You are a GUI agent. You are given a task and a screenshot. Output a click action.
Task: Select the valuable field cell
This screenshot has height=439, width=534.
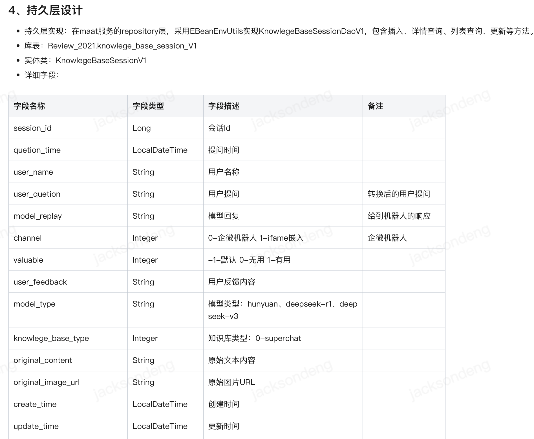(x=28, y=260)
